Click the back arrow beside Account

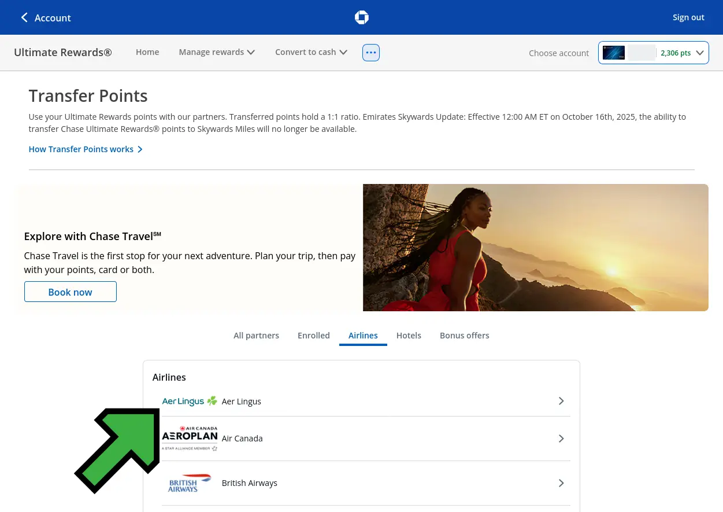coord(24,17)
